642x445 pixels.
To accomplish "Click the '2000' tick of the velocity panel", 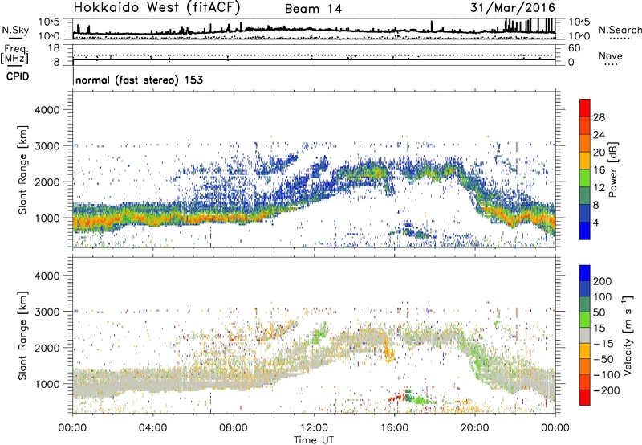I will [47, 348].
